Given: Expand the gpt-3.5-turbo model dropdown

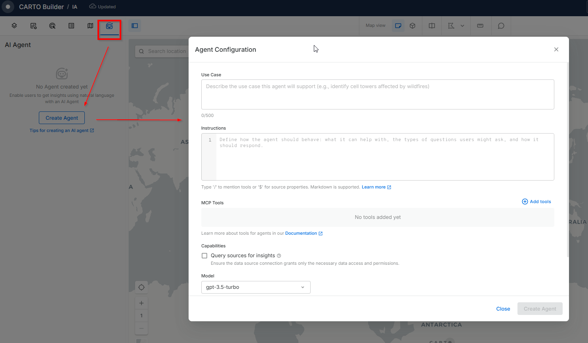Looking at the screenshot, I should point(256,287).
